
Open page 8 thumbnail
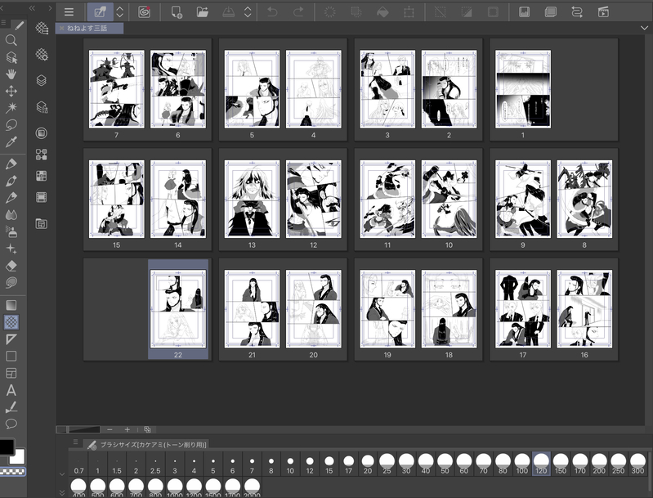pyautogui.click(x=584, y=199)
